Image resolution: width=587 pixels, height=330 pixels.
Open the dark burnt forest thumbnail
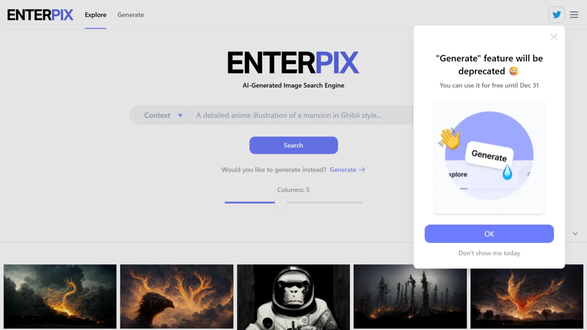(x=410, y=296)
